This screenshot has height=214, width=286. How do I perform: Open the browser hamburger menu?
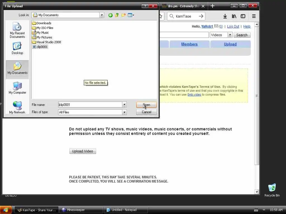click(x=254, y=16)
